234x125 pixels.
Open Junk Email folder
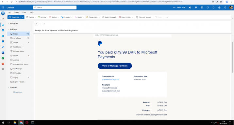pyautogui.click(x=19, y=38)
